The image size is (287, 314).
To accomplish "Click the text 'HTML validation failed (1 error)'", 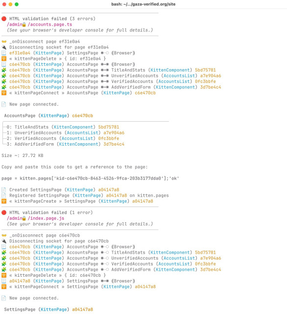I will (51, 212).
